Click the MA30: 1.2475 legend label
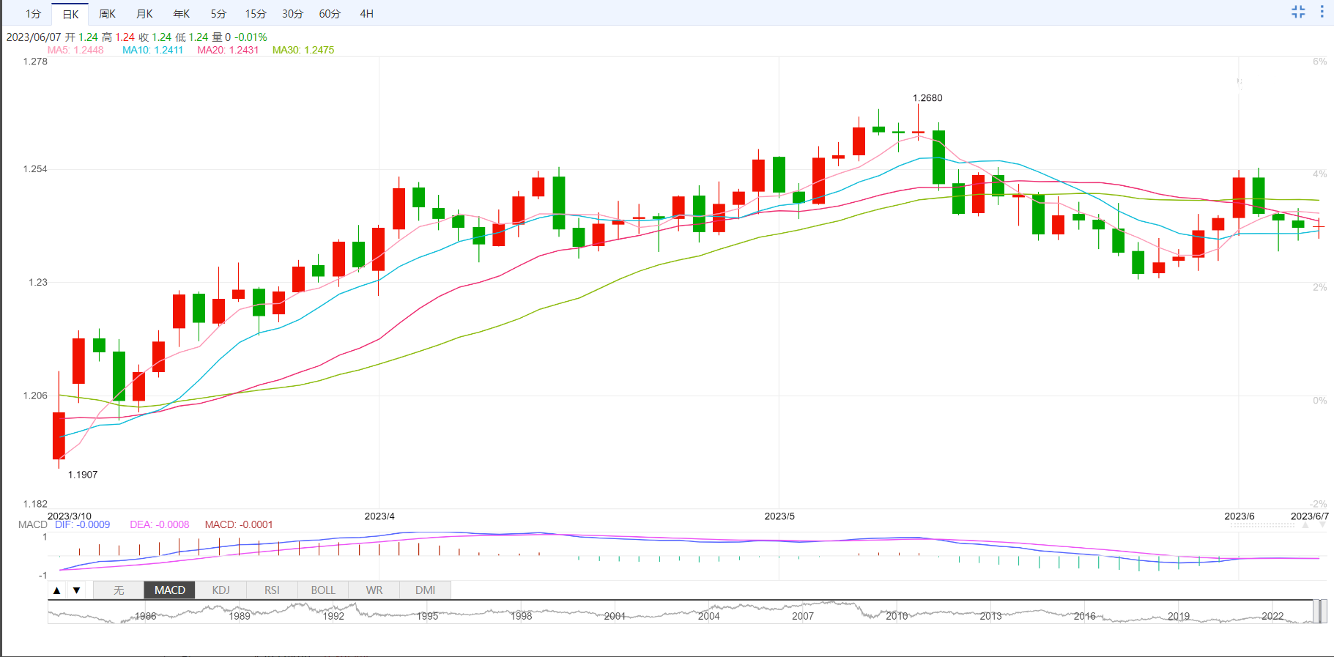The height and width of the screenshot is (657, 1334). 303,50
